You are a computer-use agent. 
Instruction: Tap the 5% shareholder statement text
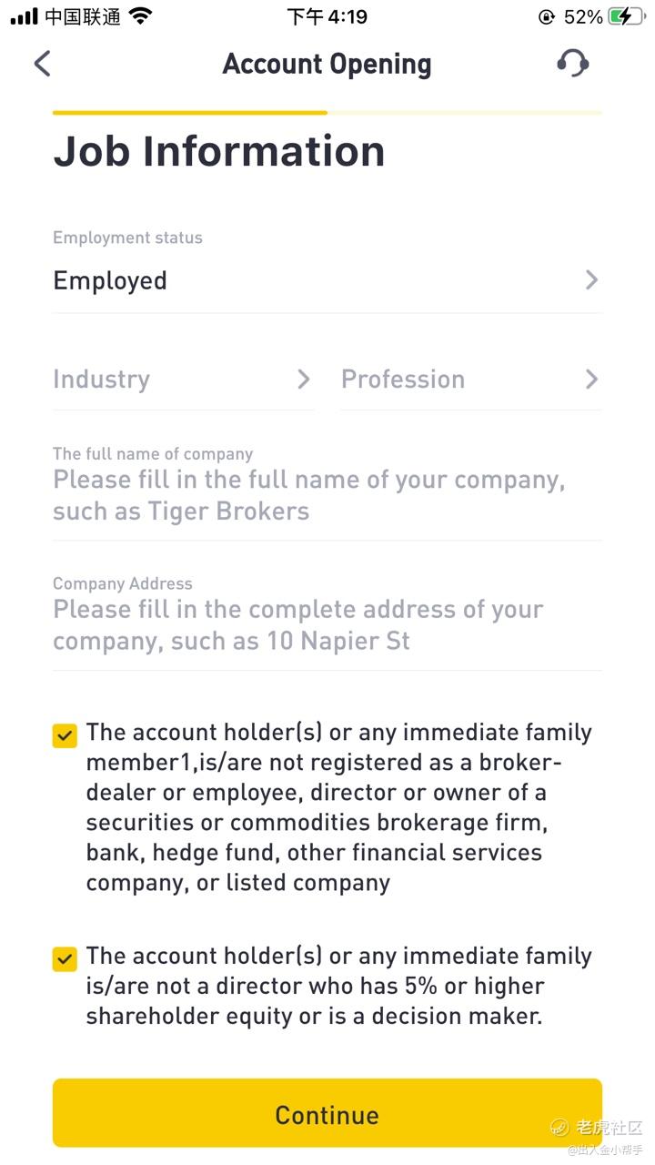coord(338,986)
